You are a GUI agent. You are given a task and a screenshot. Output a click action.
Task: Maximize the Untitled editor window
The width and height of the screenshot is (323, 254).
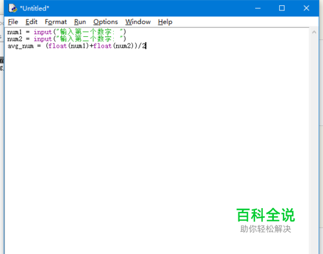282,8
